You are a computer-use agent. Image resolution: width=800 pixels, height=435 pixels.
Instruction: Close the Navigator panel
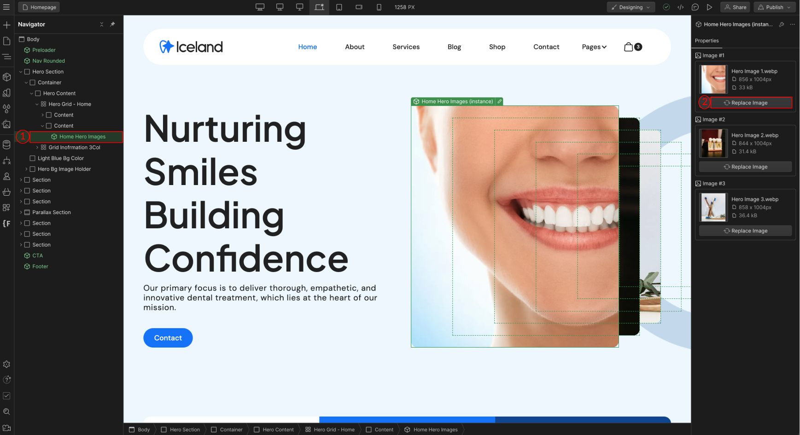click(102, 24)
